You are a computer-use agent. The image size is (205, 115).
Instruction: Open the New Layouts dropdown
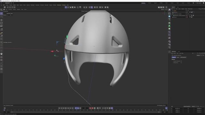click(199, 3)
